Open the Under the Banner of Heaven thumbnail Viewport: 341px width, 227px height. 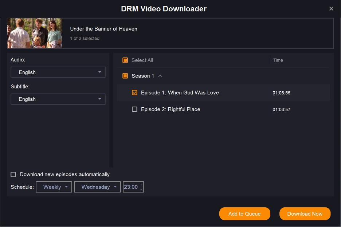[x=35, y=33]
